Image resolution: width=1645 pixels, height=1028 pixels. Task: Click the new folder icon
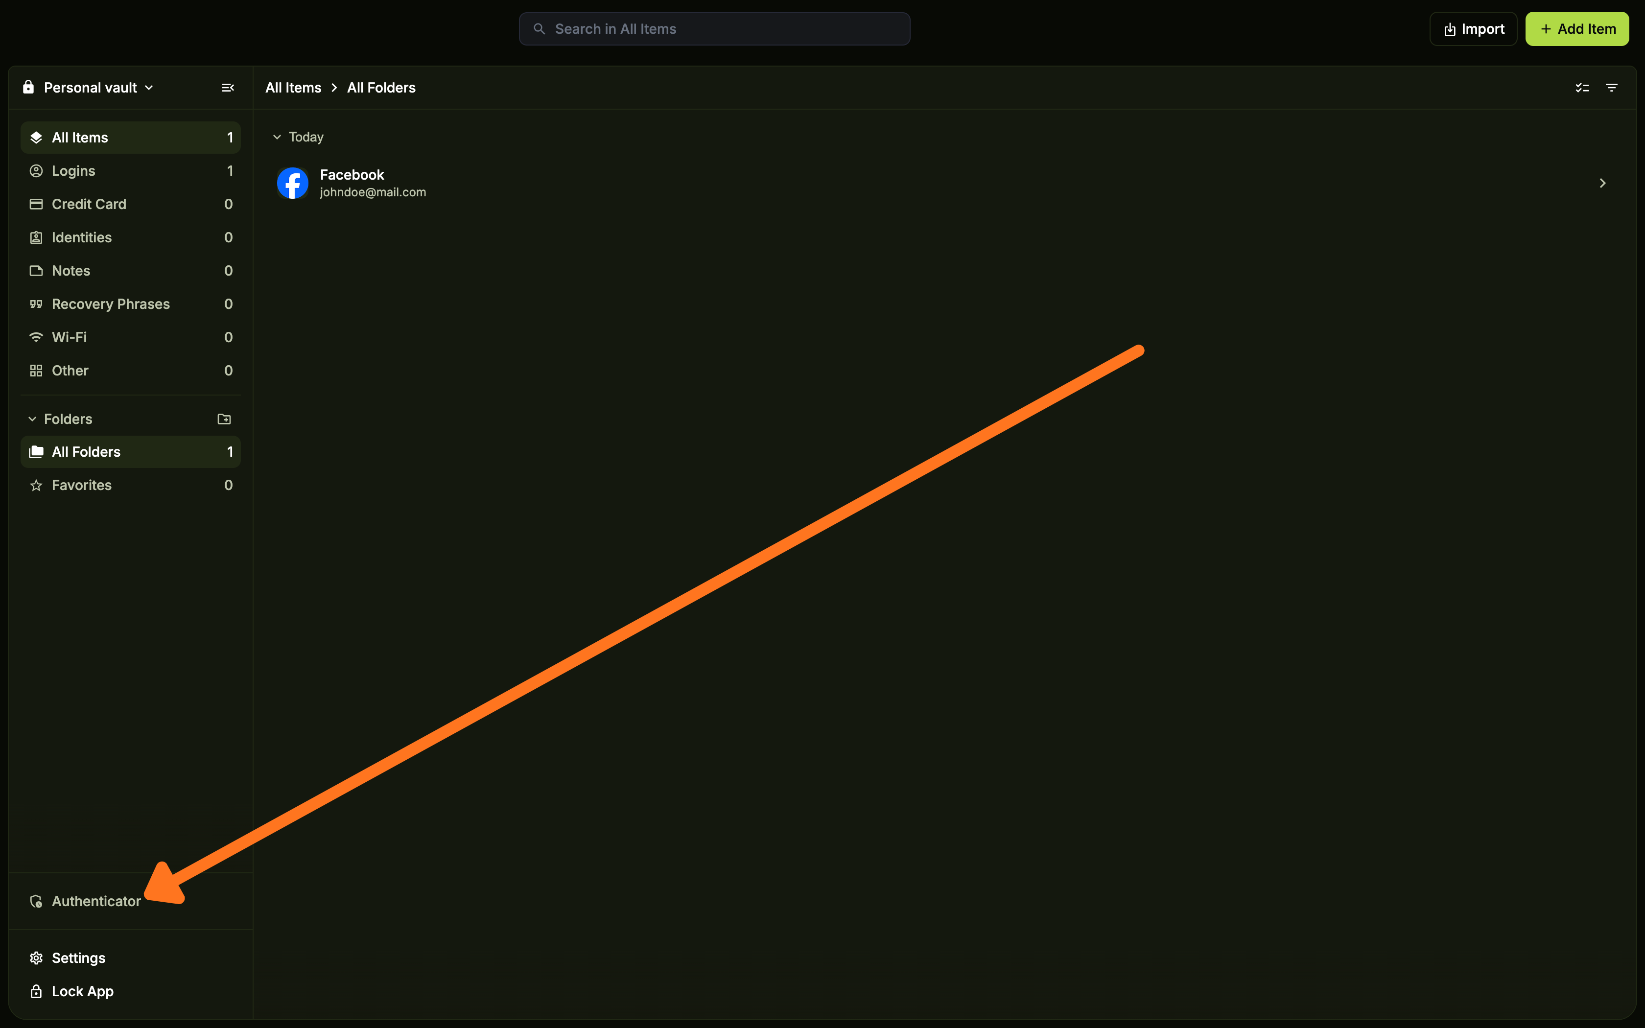(x=224, y=420)
